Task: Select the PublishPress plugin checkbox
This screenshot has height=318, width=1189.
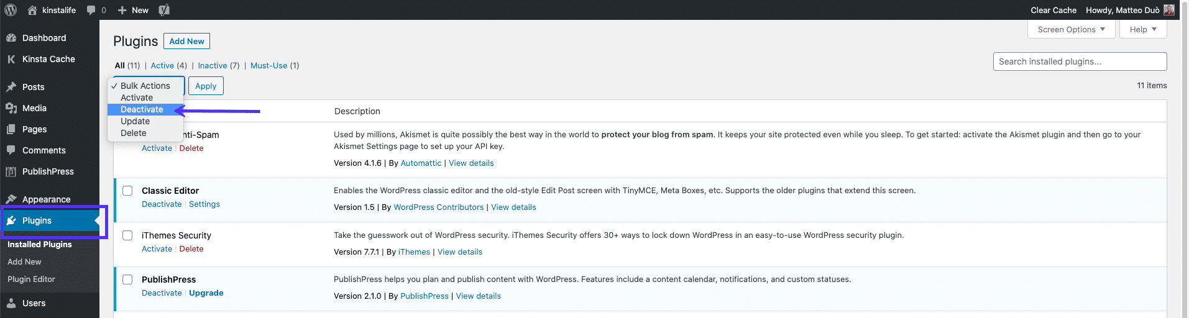Action: tap(127, 279)
